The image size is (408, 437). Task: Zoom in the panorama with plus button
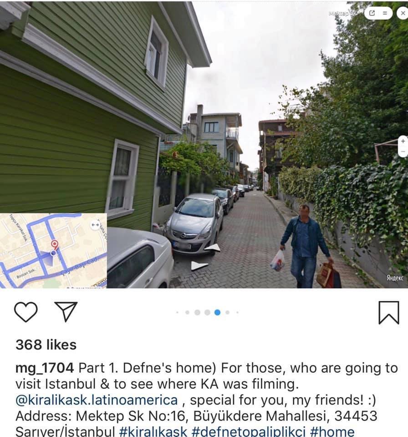click(403, 141)
